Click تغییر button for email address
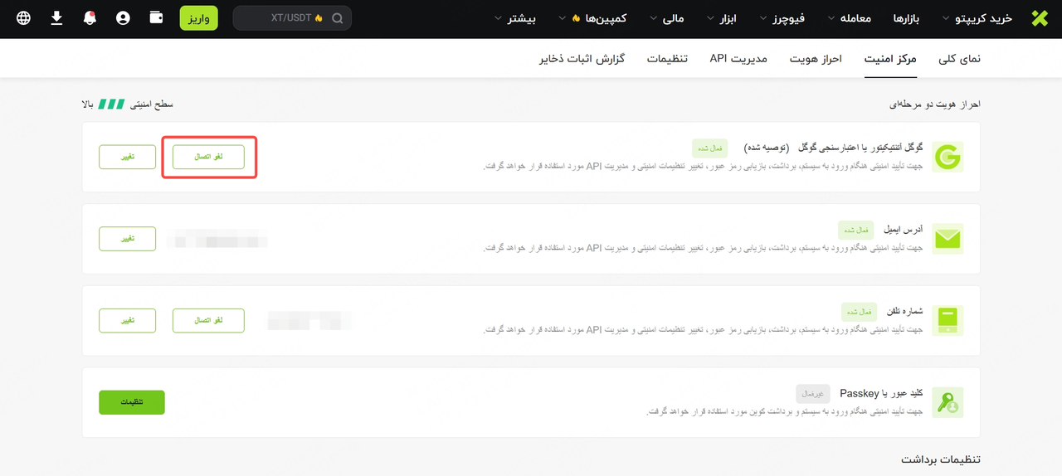This screenshot has width=1062, height=476. click(x=127, y=239)
